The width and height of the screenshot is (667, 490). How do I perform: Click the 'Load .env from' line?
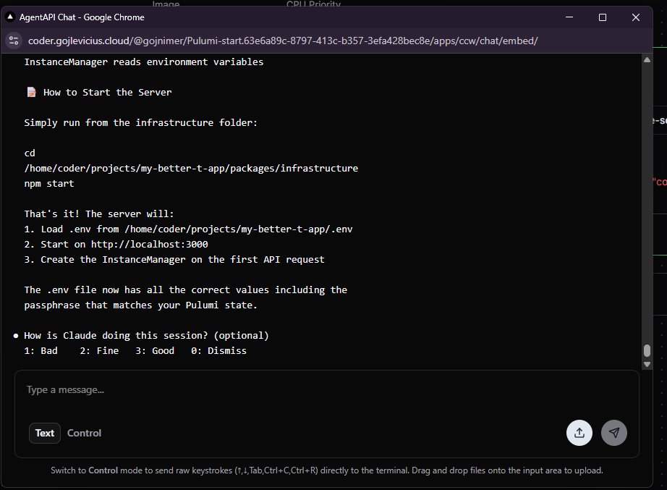point(188,229)
